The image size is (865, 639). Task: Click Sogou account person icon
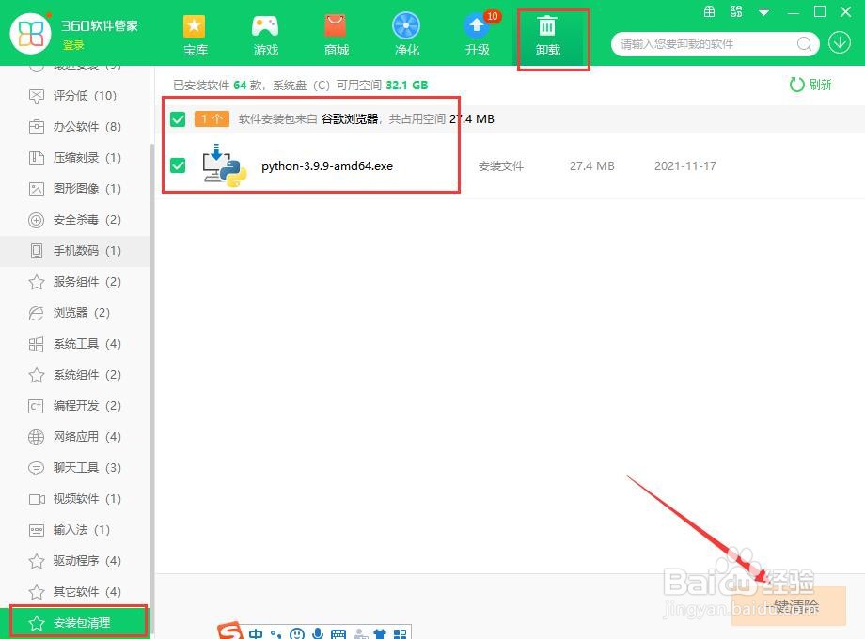tap(360, 634)
